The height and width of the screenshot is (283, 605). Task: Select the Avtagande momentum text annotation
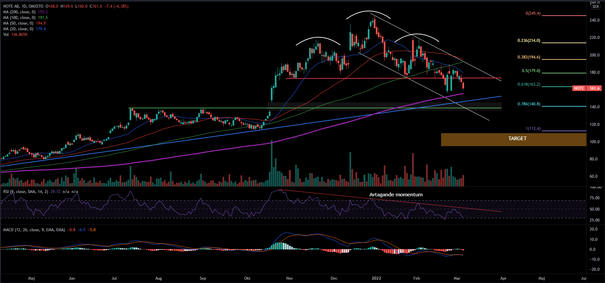point(396,195)
